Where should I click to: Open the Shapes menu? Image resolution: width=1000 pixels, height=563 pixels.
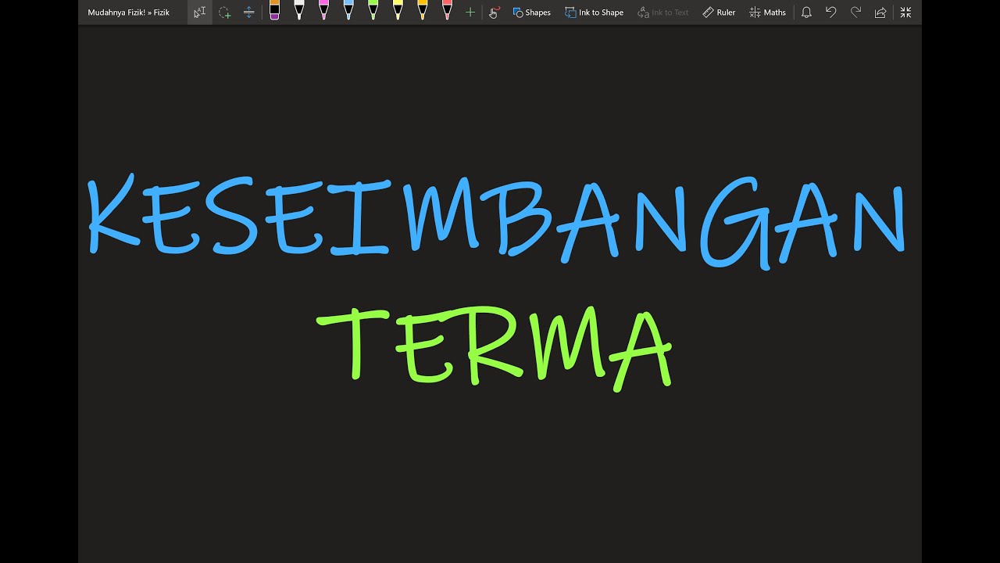531,13
